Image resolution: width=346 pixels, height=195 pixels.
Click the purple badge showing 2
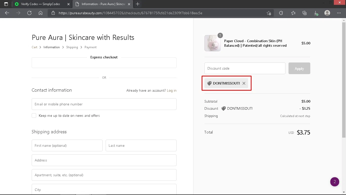coord(335,182)
